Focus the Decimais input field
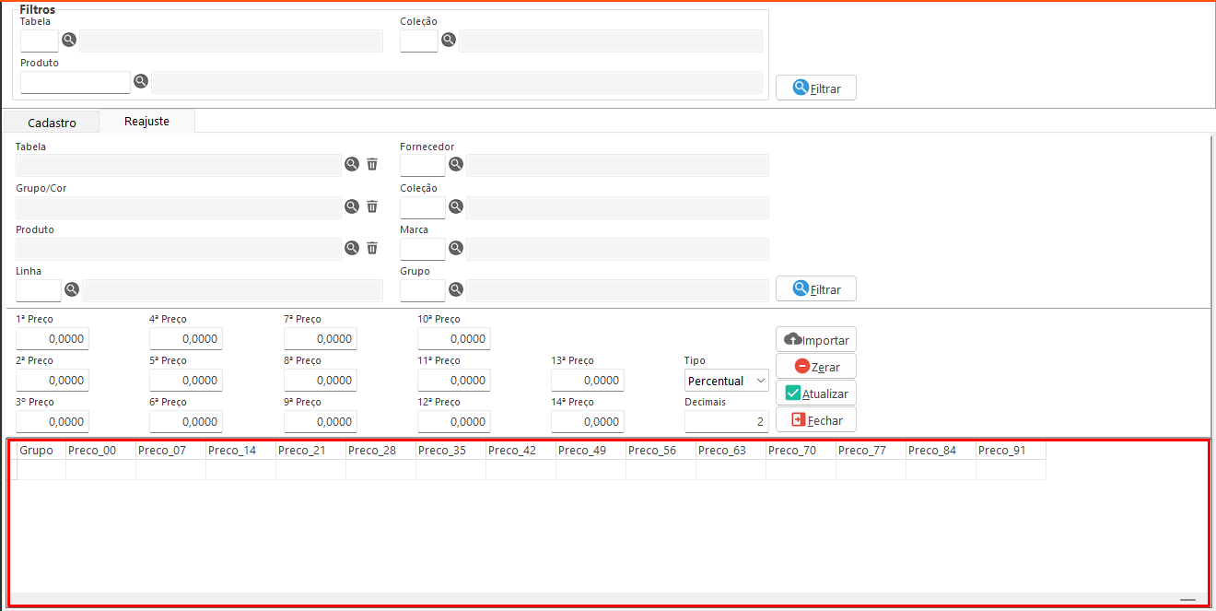Image resolution: width=1216 pixels, height=611 pixels. [x=726, y=421]
